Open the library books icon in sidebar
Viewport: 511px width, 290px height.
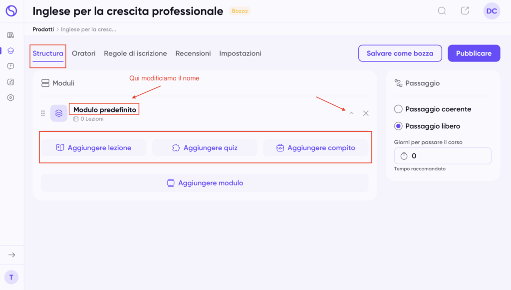click(11, 35)
